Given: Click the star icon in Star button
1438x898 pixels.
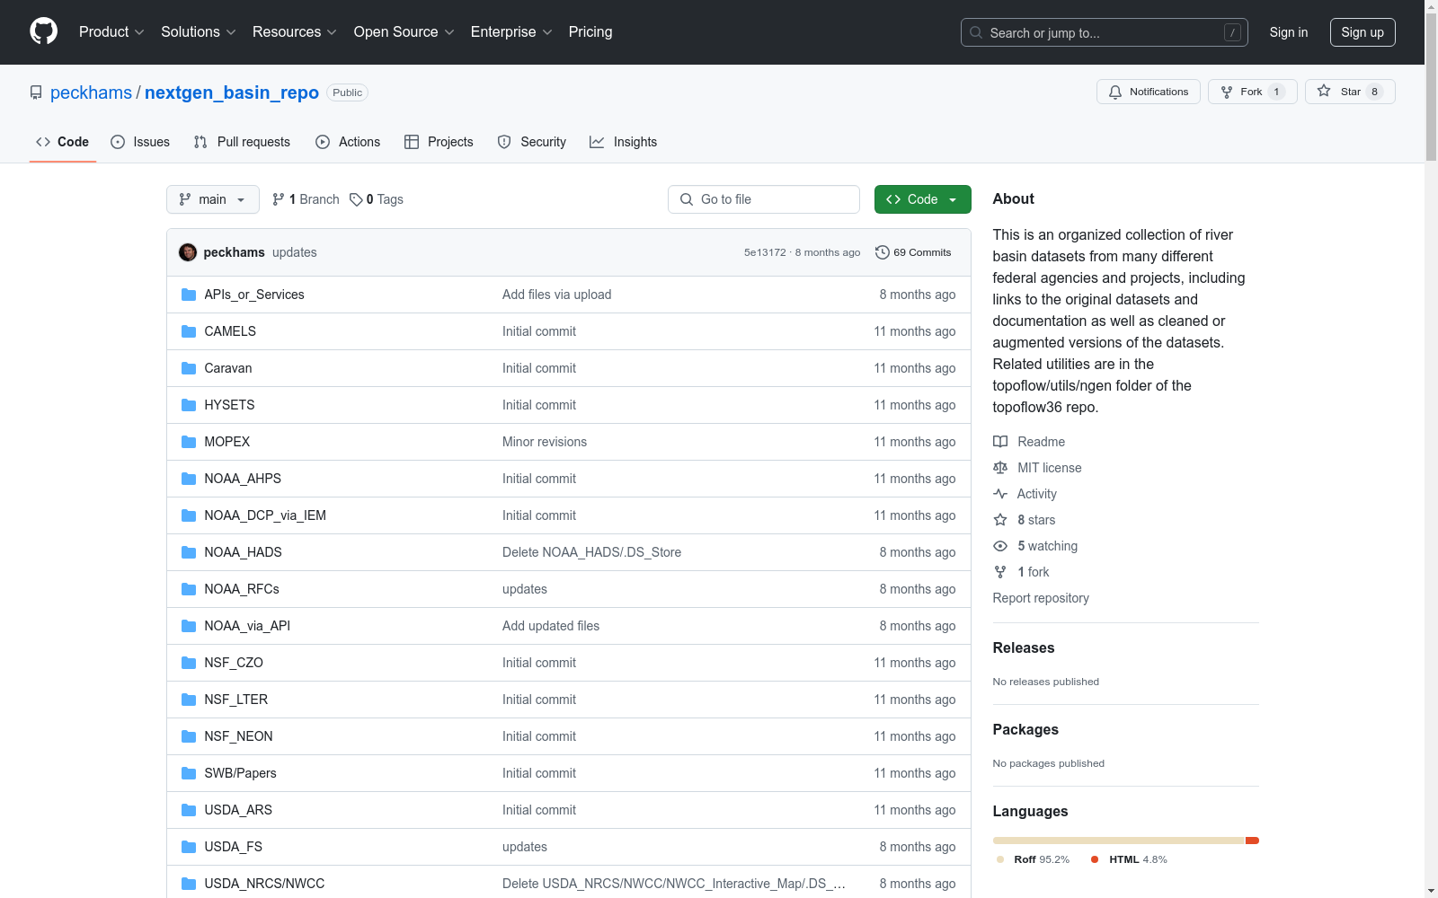Looking at the screenshot, I should point(1324,91).
